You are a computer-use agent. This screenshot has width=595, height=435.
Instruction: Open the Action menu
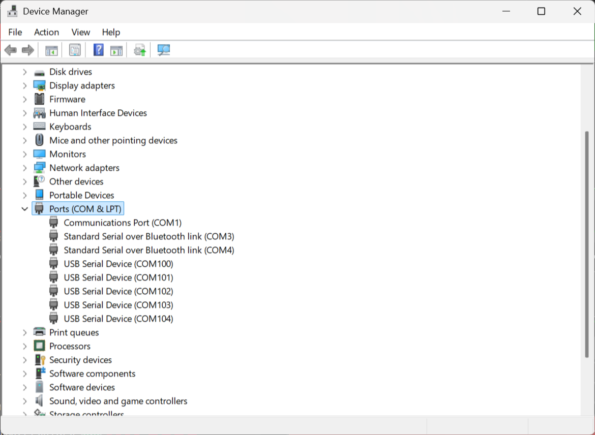pyautogui.click(x=47, y=32)
